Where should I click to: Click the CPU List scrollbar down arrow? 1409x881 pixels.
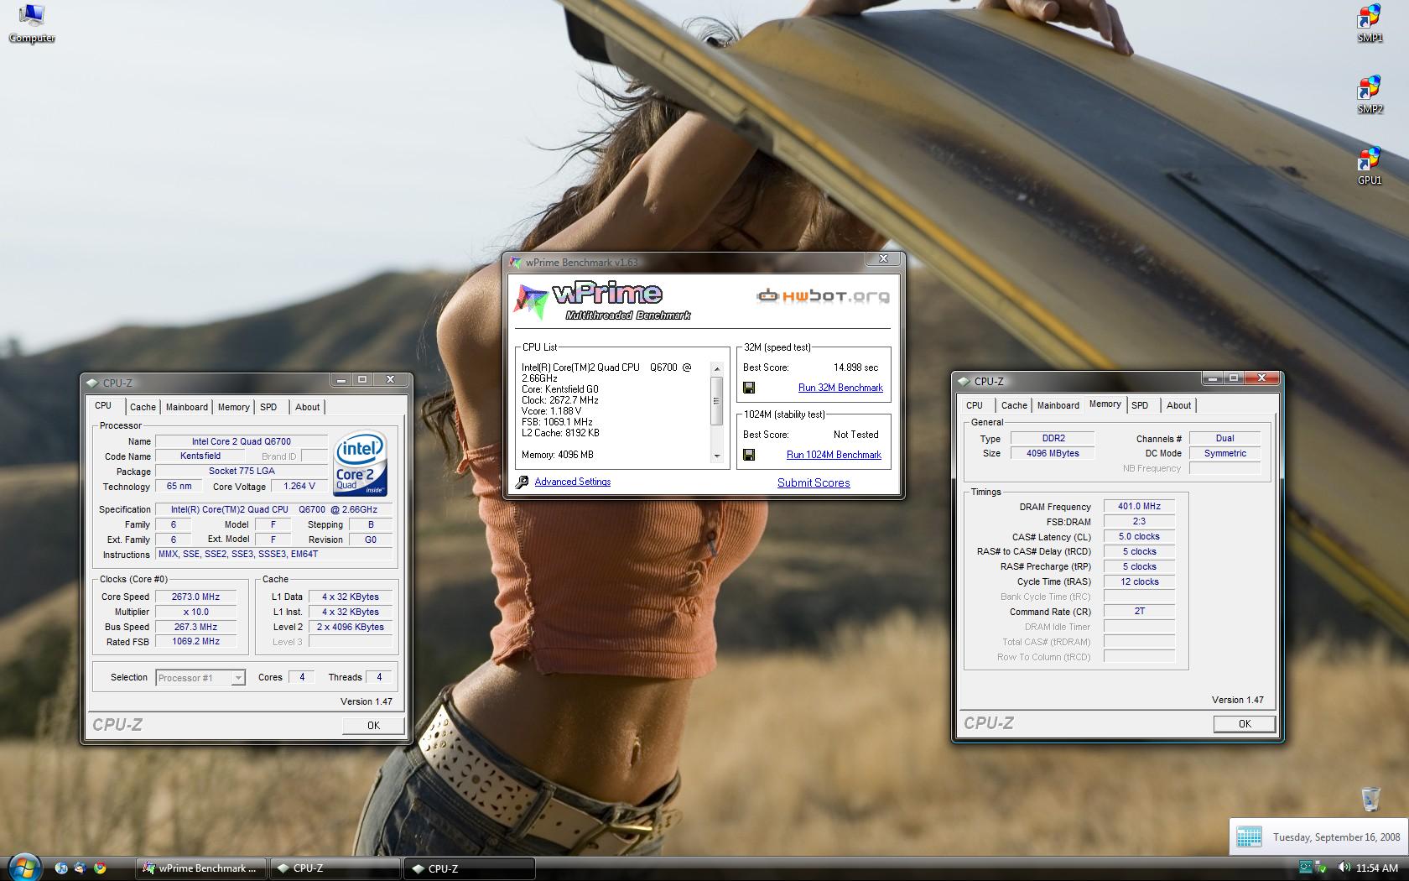(x=716, y=456)
